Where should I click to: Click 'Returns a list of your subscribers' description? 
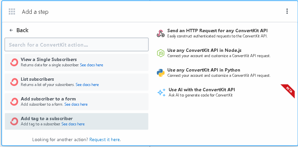pos(48,85)
